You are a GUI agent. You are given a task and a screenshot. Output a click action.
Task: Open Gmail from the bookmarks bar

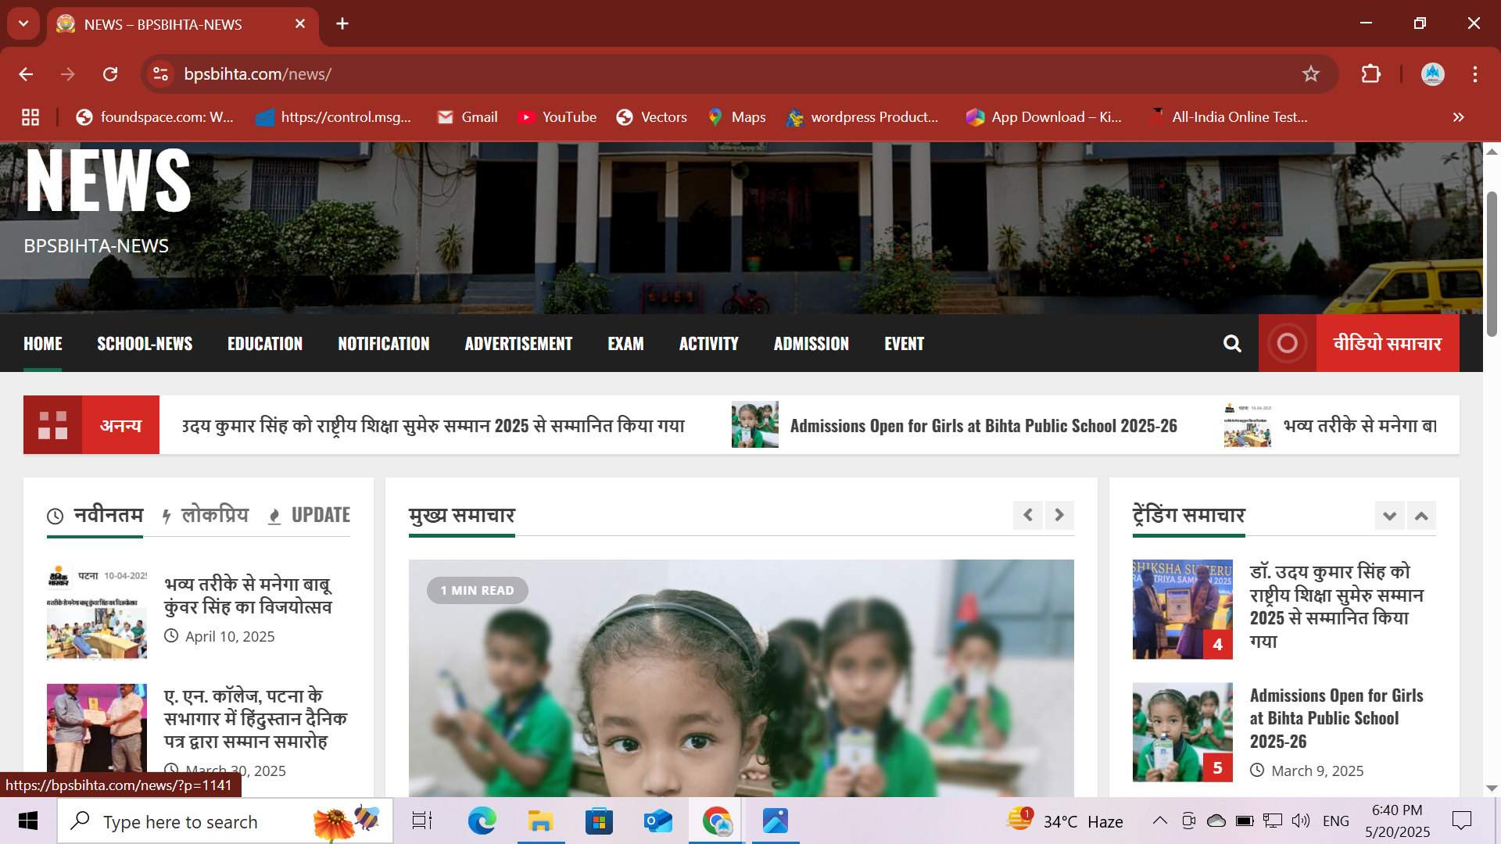467,117
